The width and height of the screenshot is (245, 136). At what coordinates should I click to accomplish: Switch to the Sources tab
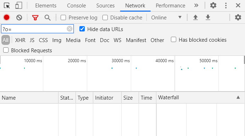click(x=105, y=6)
